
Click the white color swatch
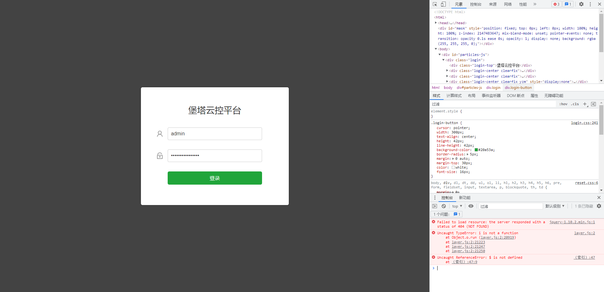click(x=453, y=167)
